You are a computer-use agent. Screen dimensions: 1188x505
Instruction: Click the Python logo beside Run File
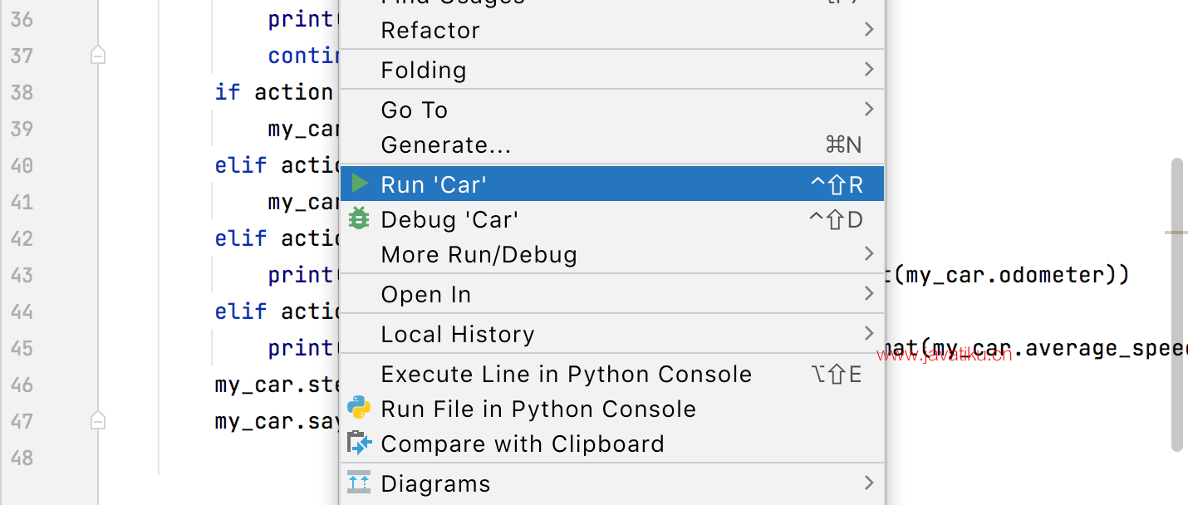coord(359,408)
